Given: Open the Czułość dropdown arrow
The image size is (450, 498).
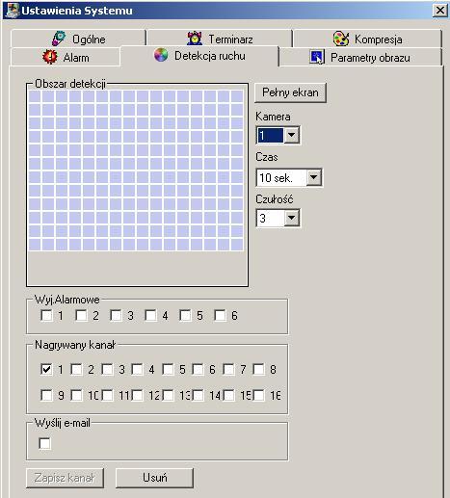Looking at the screenshot, I should (291, 218).
